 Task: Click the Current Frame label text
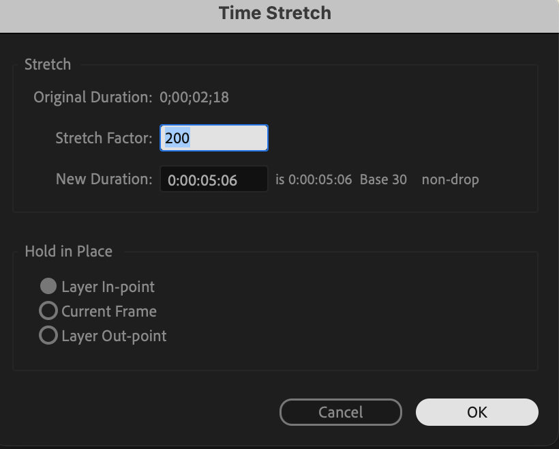109,311
